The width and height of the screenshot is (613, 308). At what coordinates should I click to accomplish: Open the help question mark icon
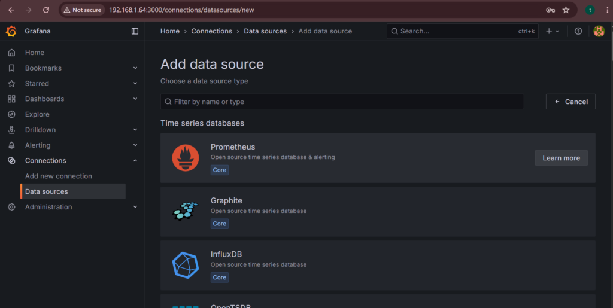tap(578, 31)
